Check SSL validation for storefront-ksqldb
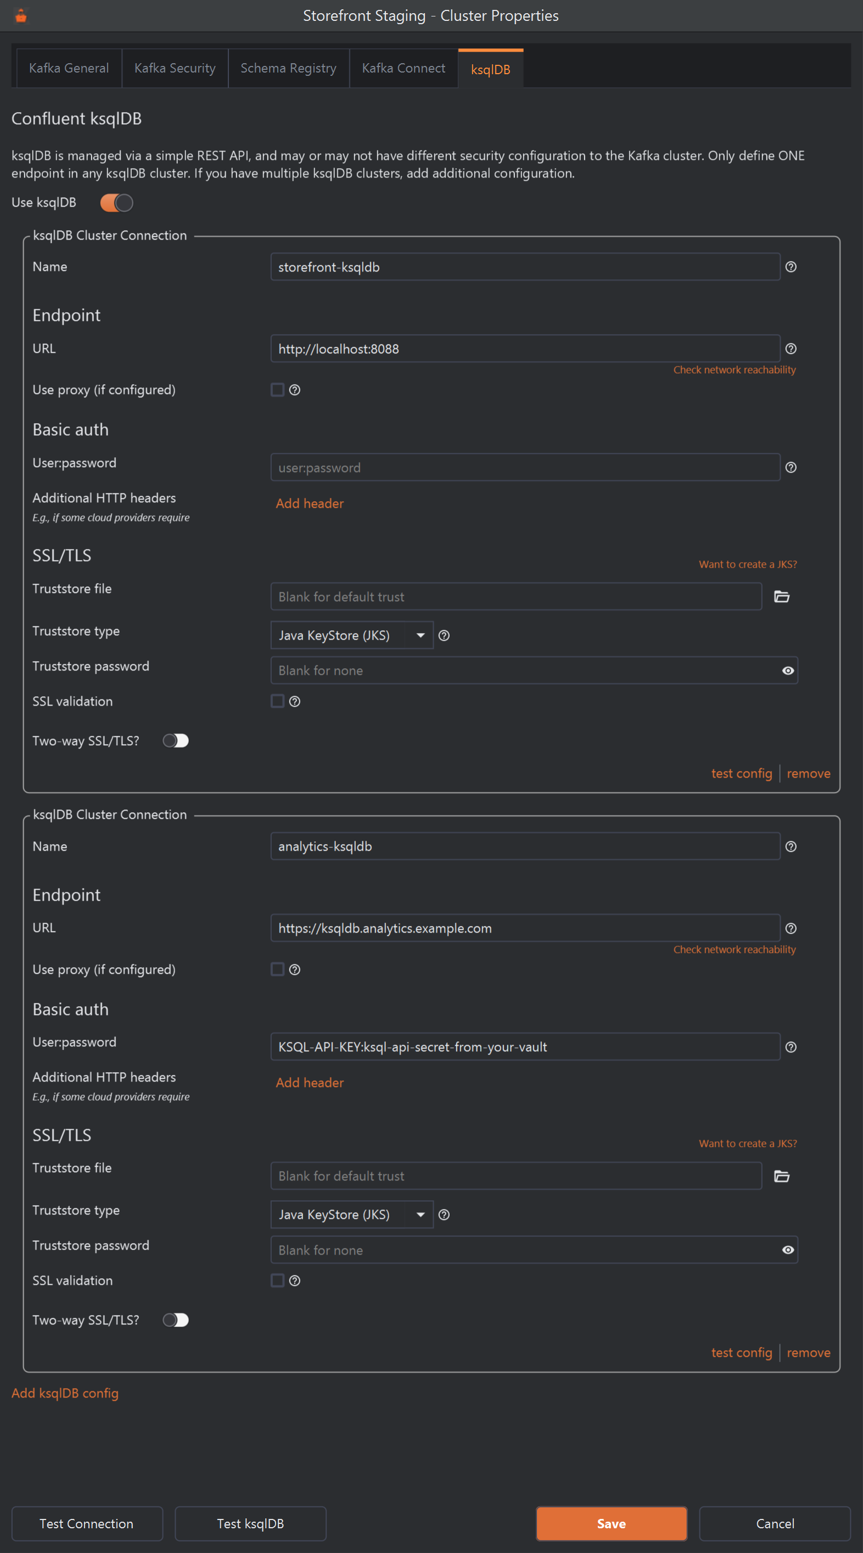Screen dimensions: 863x1553 point(277,701)
